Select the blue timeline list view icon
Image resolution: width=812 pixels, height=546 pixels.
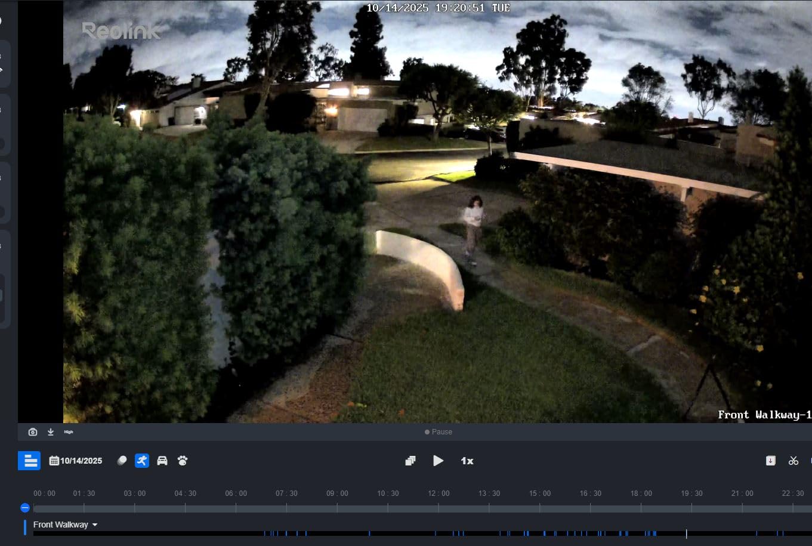tap(29, 460)
